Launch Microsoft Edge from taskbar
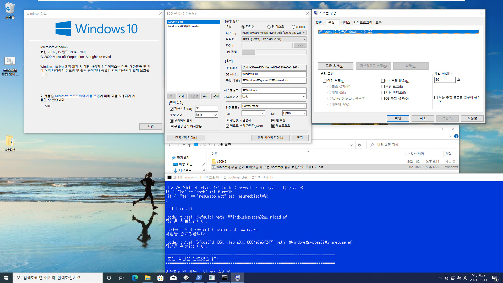Image resolution: width=503 pixels, height=283 pixels. pyautogui.click(x=135, y=278)
